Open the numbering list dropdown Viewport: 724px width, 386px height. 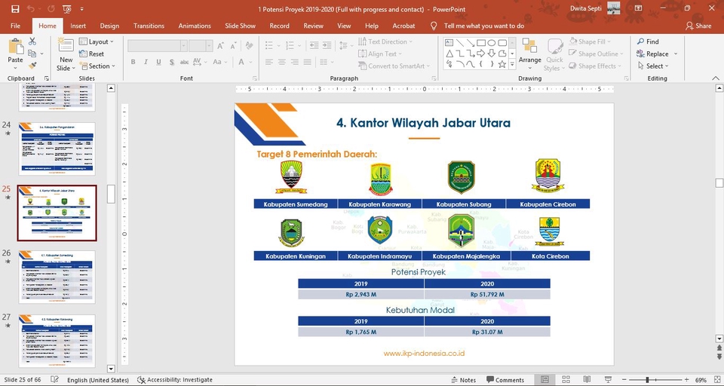(x=299, y=45)
